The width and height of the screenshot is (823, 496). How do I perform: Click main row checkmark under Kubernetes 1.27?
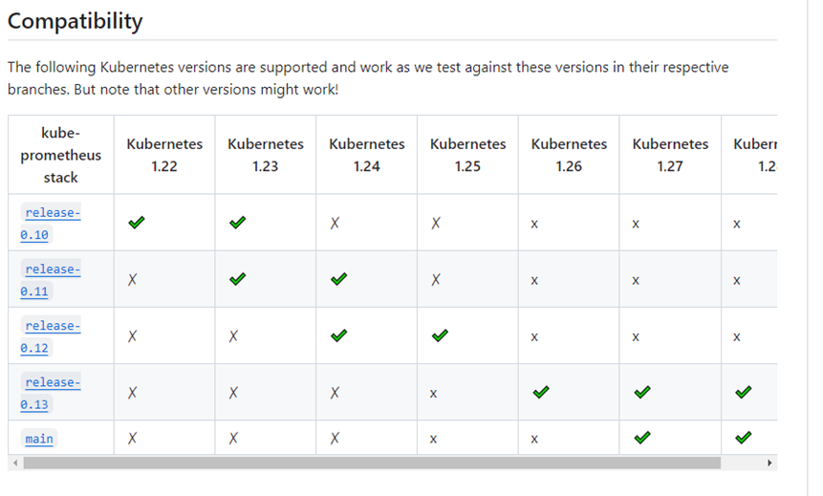click(x=642, y=437)
